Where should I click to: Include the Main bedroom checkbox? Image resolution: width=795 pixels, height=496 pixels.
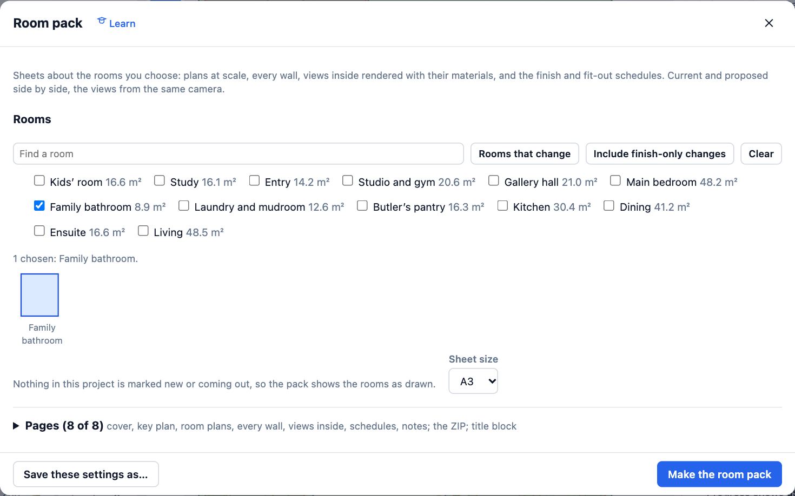[x=615, y=180]
